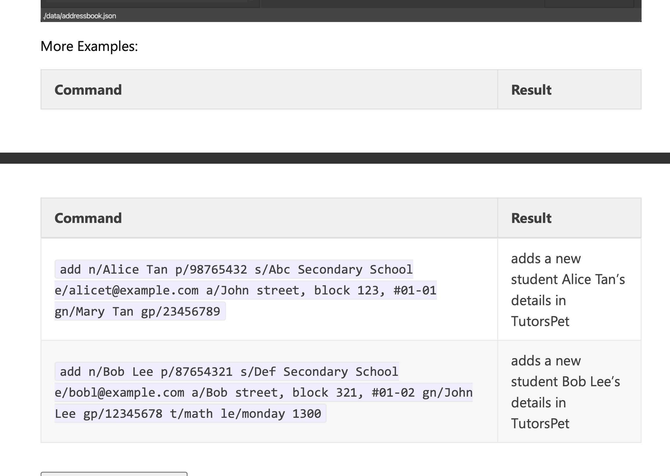
Task: Click Result header above Alice Tan result
Action: (x=531, y=218)
